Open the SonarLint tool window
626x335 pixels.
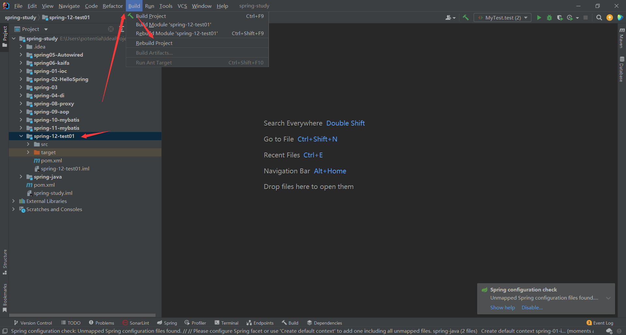[136, 323]
